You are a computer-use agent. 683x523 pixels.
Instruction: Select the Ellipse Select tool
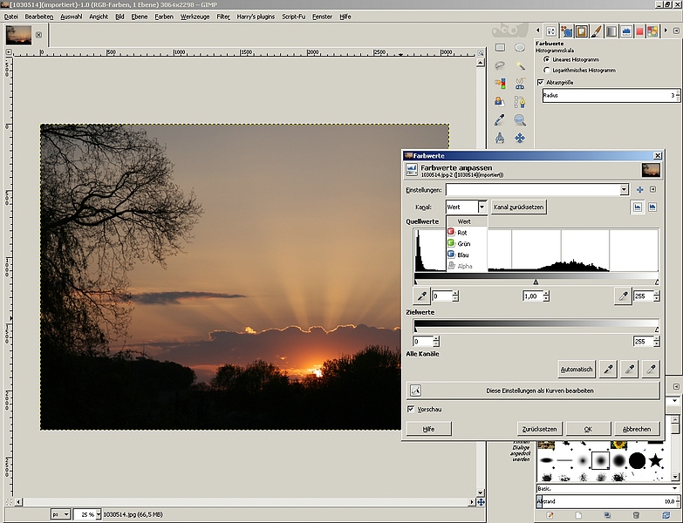pyautogui.click(x=520, y=48)
